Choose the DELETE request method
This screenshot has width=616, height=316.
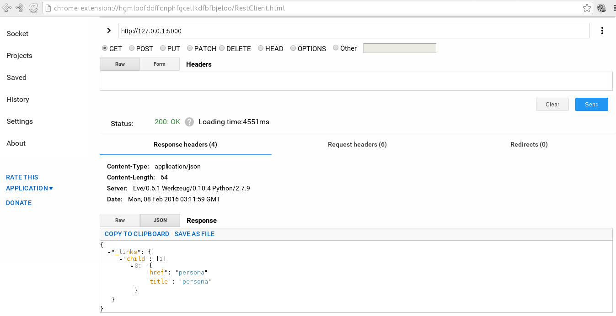(222, 48)
